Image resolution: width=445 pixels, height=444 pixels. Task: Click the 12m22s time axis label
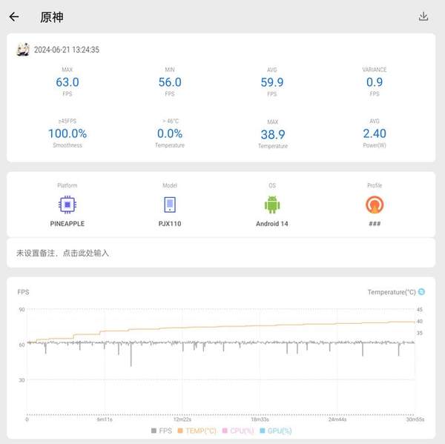[182, 420]
